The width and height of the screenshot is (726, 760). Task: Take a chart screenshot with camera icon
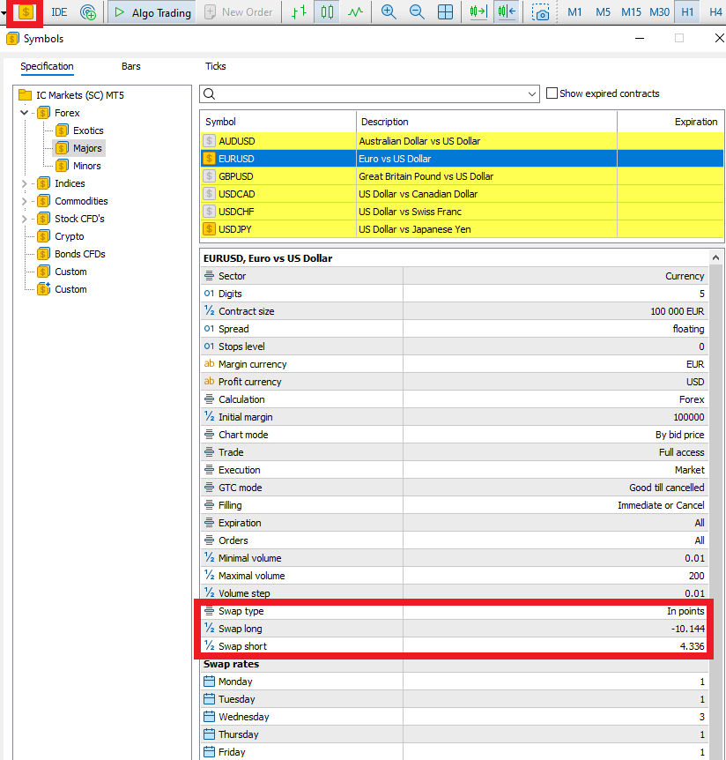pyautogui.click(x=542, y=12)
